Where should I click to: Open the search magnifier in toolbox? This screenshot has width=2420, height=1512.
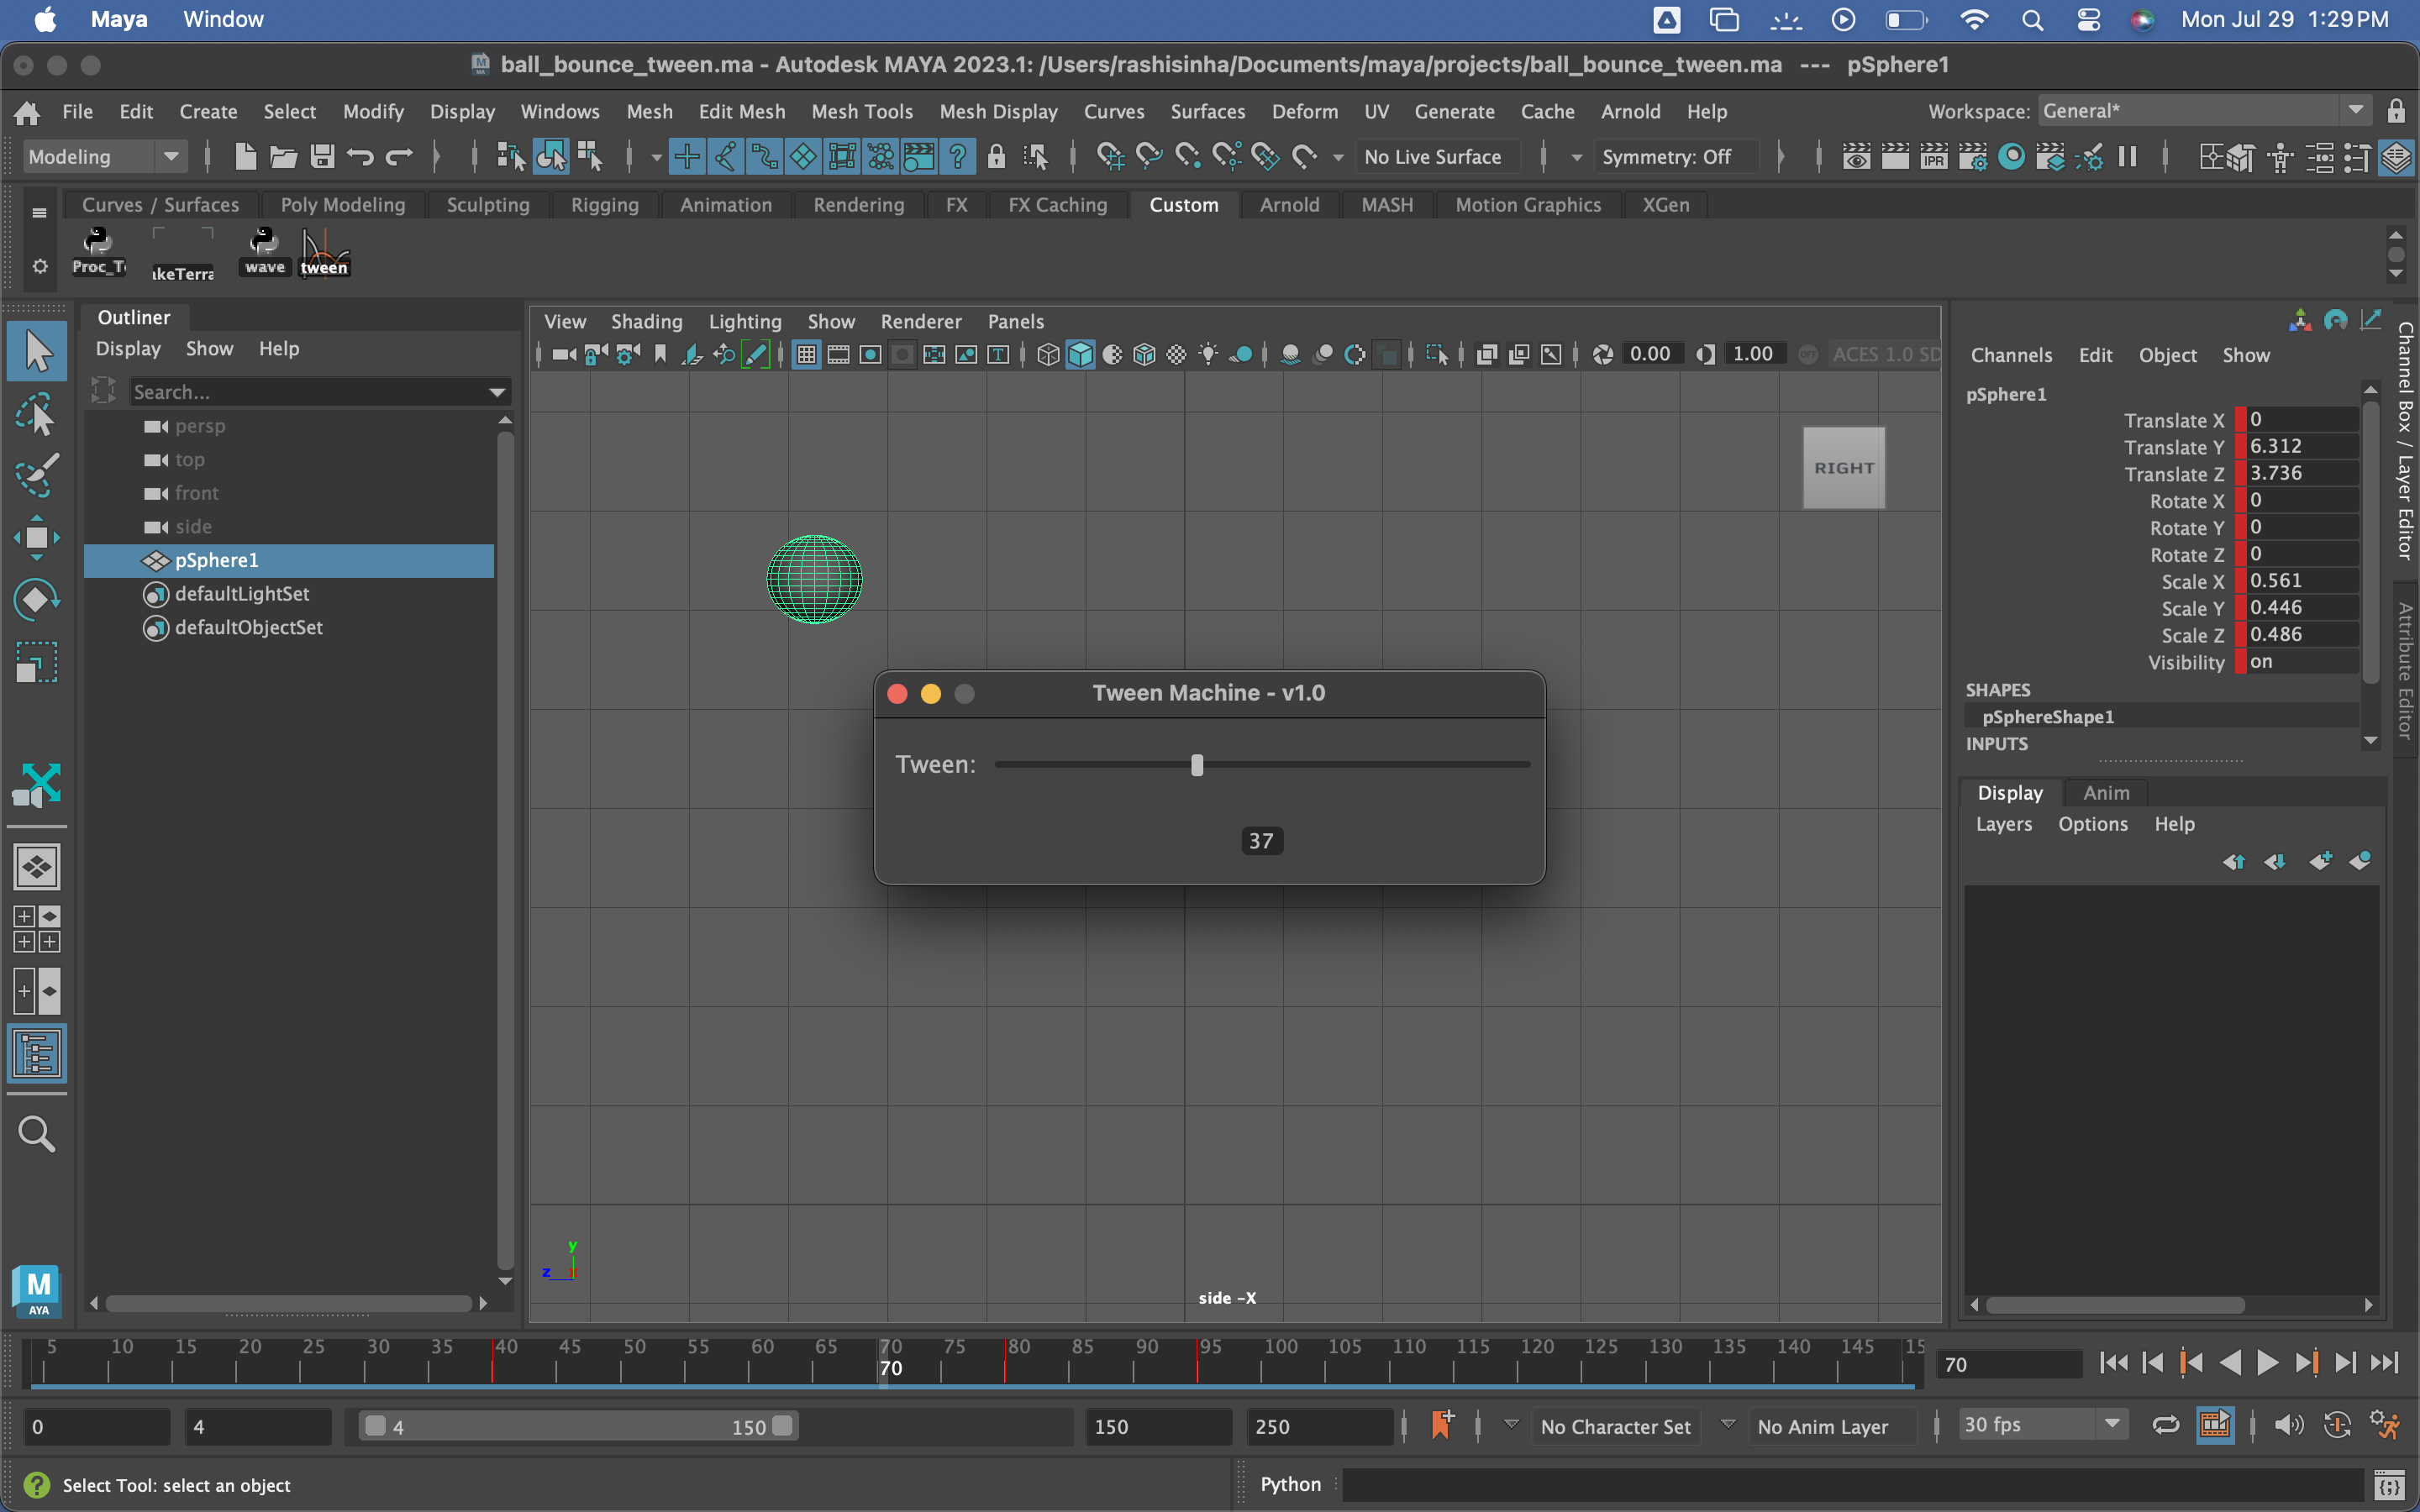(x=37, y=1134)
